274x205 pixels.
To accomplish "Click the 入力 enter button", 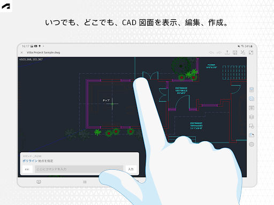I will pyautogui.click(x=131, y=169).
